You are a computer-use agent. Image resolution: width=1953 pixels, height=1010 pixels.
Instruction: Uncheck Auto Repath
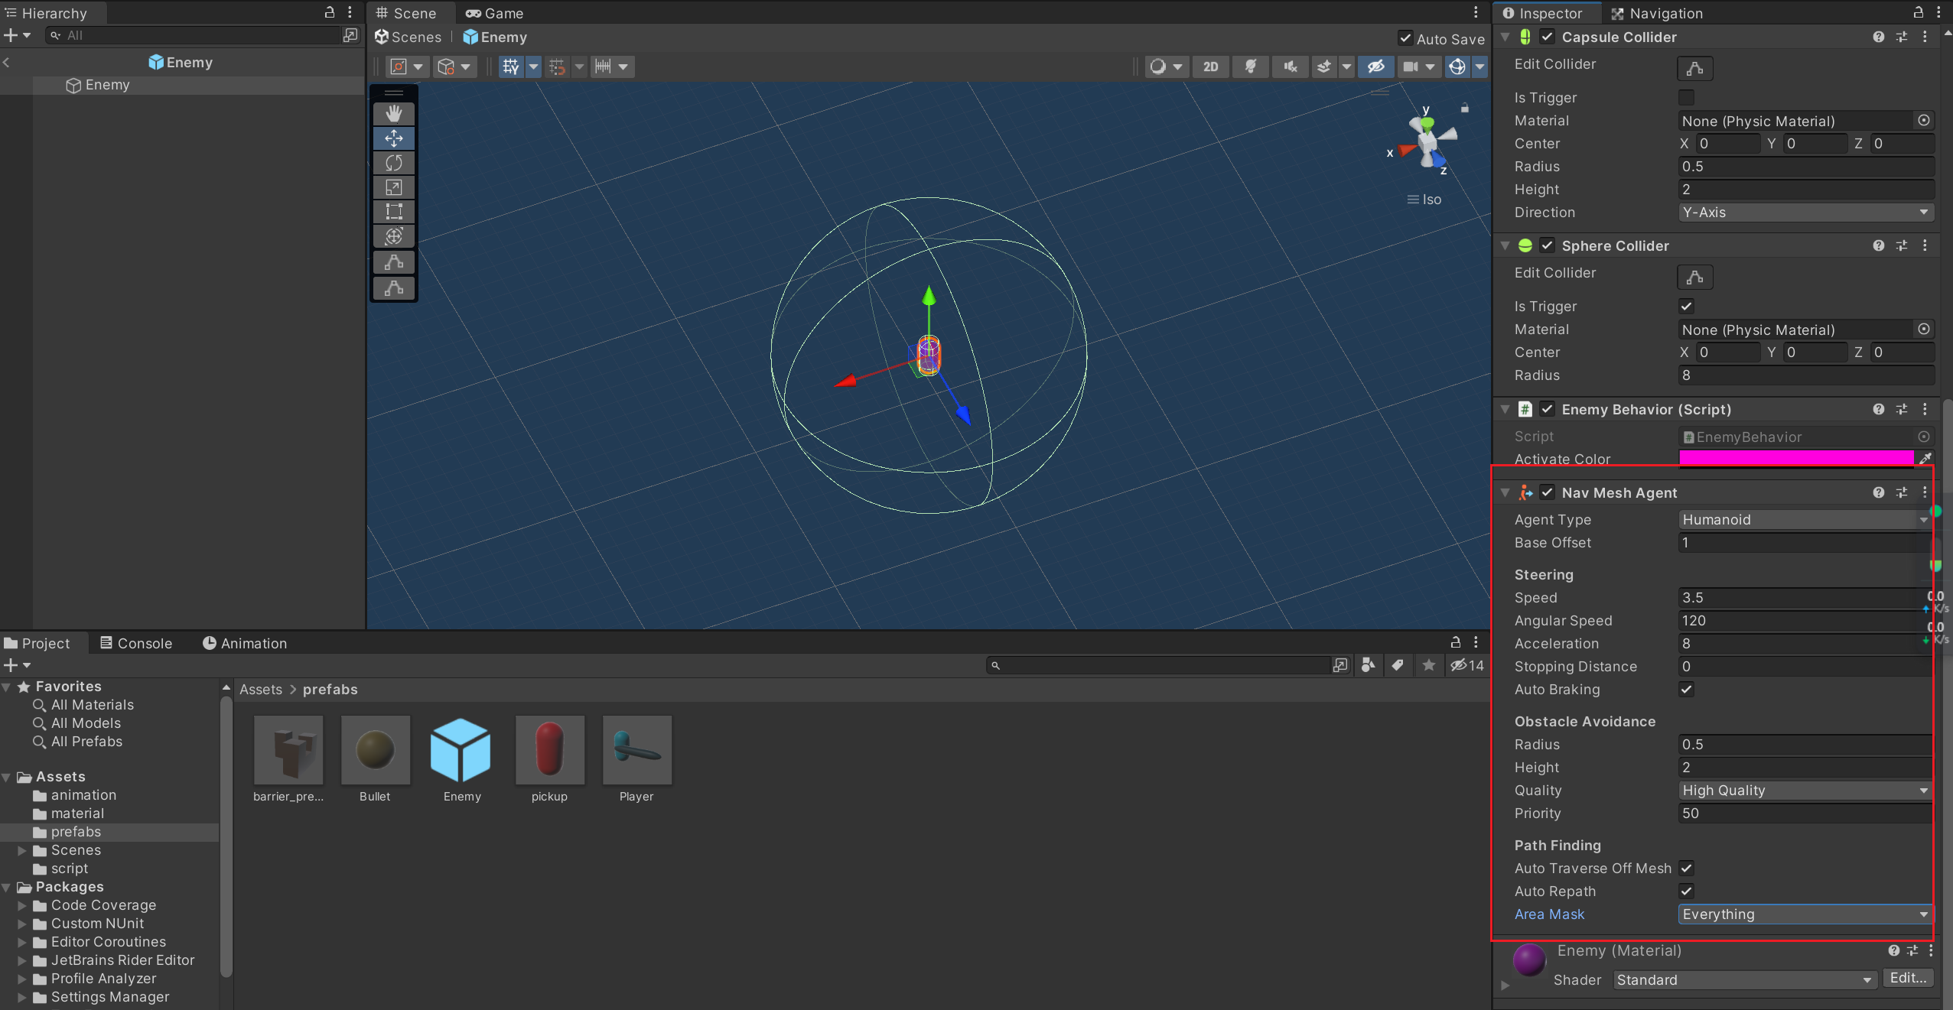point(1686,891)
